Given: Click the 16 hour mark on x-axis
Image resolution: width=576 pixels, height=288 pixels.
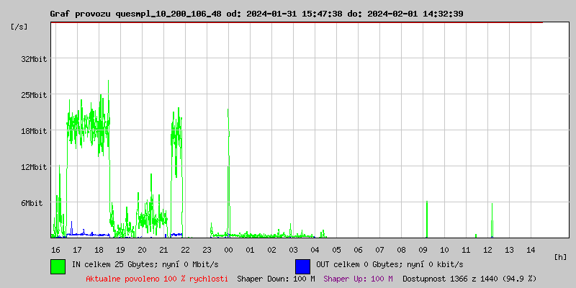Looking at the screenshot, I should [55, 250].
